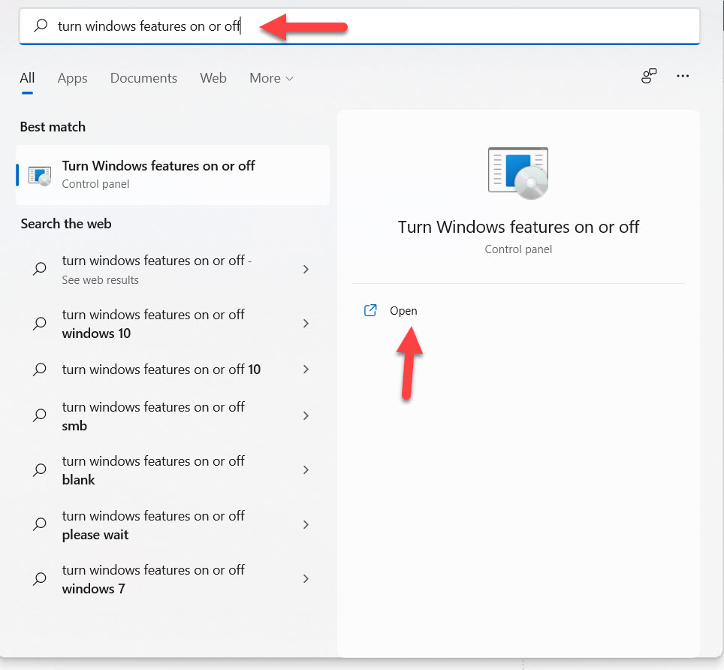Viewport: 724px width, 670px height.
Task: Expand chevron for 'please wait' suggestion
Action: pyautogui.click(x=306, y=525)
